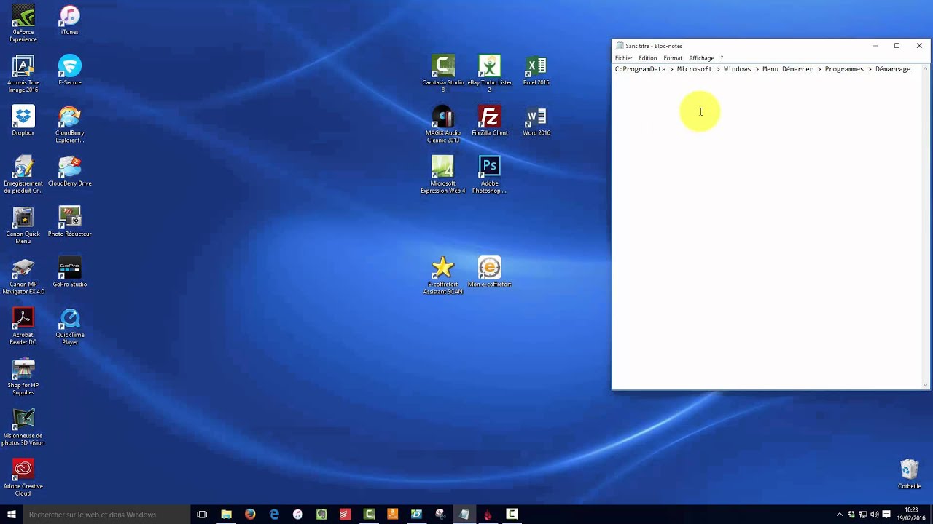This screenshot has height=524, width=933.
Task: Click the red flame taskbar icon
Action: [488, 515]
